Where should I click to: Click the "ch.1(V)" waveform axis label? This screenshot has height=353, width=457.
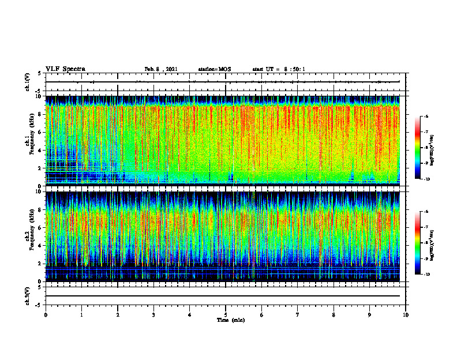coord(27,82)
